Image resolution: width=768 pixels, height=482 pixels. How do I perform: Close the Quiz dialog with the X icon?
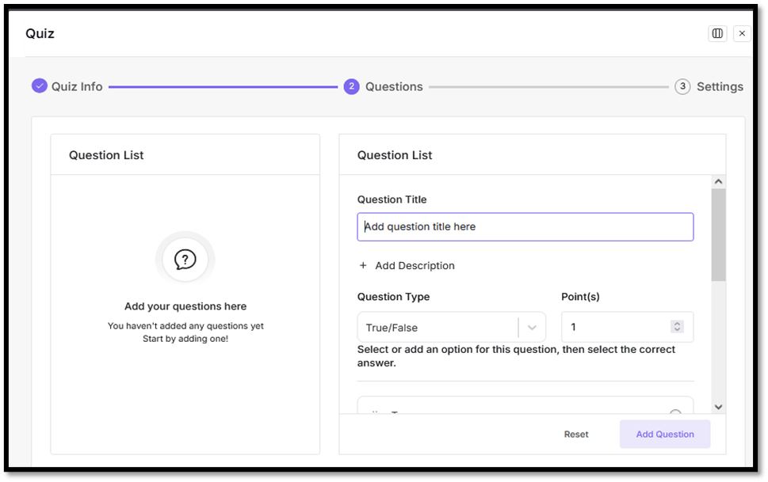coord(742,33)
